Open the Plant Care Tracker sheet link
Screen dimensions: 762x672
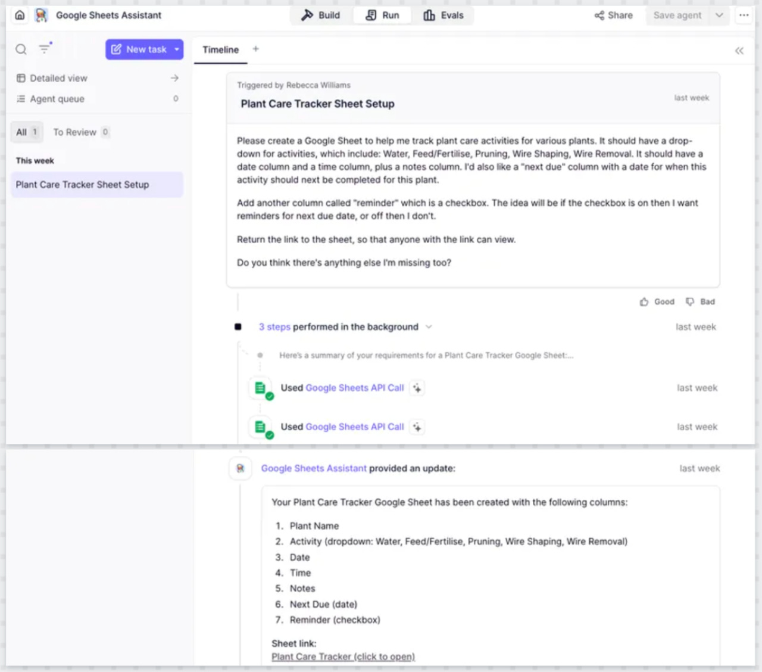[343, 657]
